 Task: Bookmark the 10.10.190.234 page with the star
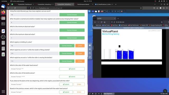pos(162,22)
